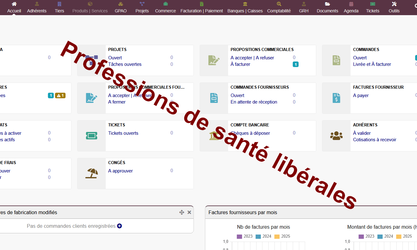The height and width of the screenshot is (250, 417).
Task: Open the Comptabilité menu
Action: (279, 8)
